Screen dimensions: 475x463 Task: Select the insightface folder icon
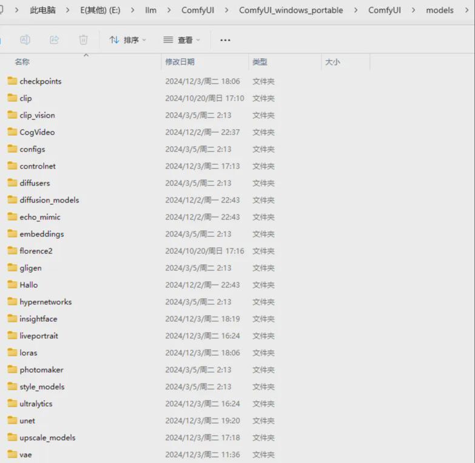(x=12, y=318)
